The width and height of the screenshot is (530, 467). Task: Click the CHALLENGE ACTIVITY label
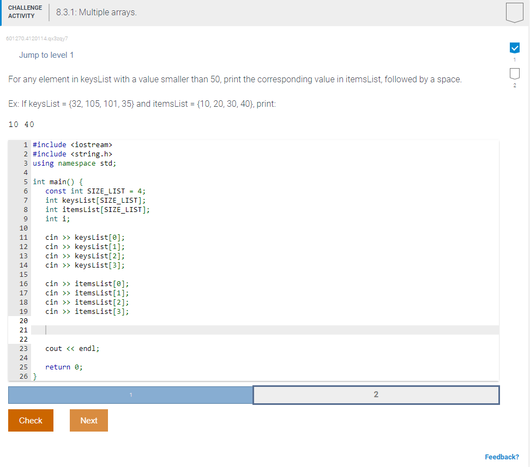click(25, 11)
